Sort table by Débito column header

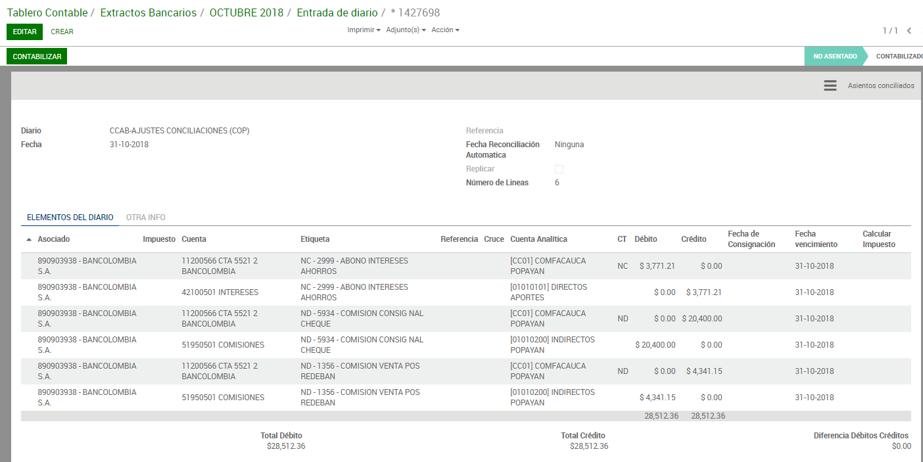point(645,239)
